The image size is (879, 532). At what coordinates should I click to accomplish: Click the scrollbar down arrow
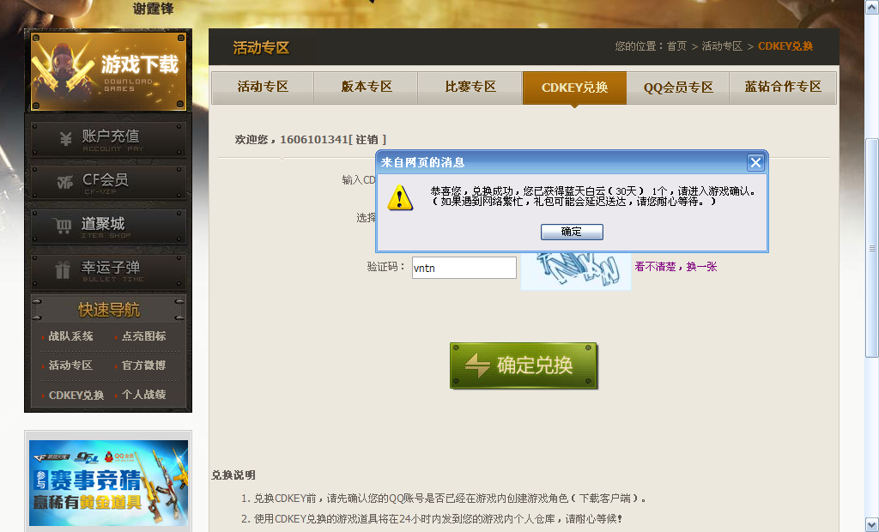(872, 525)
